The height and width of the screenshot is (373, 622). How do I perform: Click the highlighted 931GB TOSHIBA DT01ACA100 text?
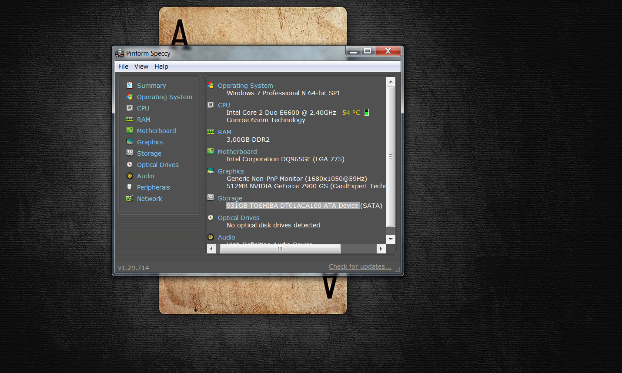[293, 206]
